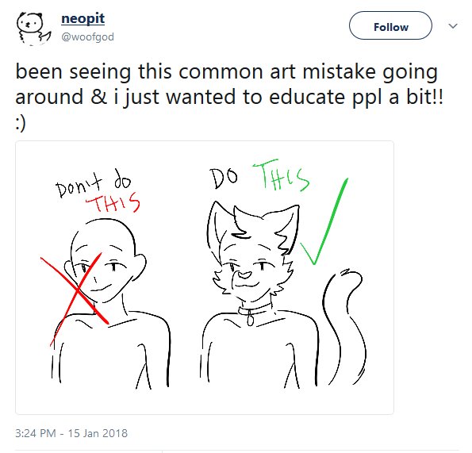The height and width of the screenshot is (453, 472).
Task: Open the 3:24 PM - 15 Jan 2018 timestamp
Action: click(71, 433)
